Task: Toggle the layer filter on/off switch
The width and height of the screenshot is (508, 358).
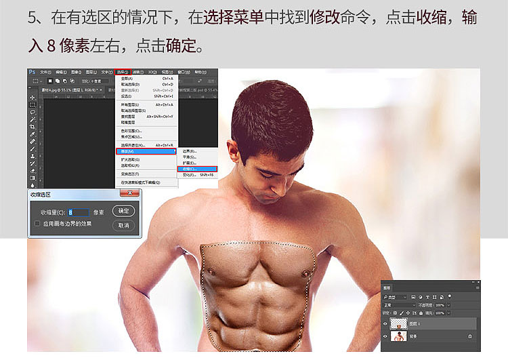Action: click(x=450, y=296)
